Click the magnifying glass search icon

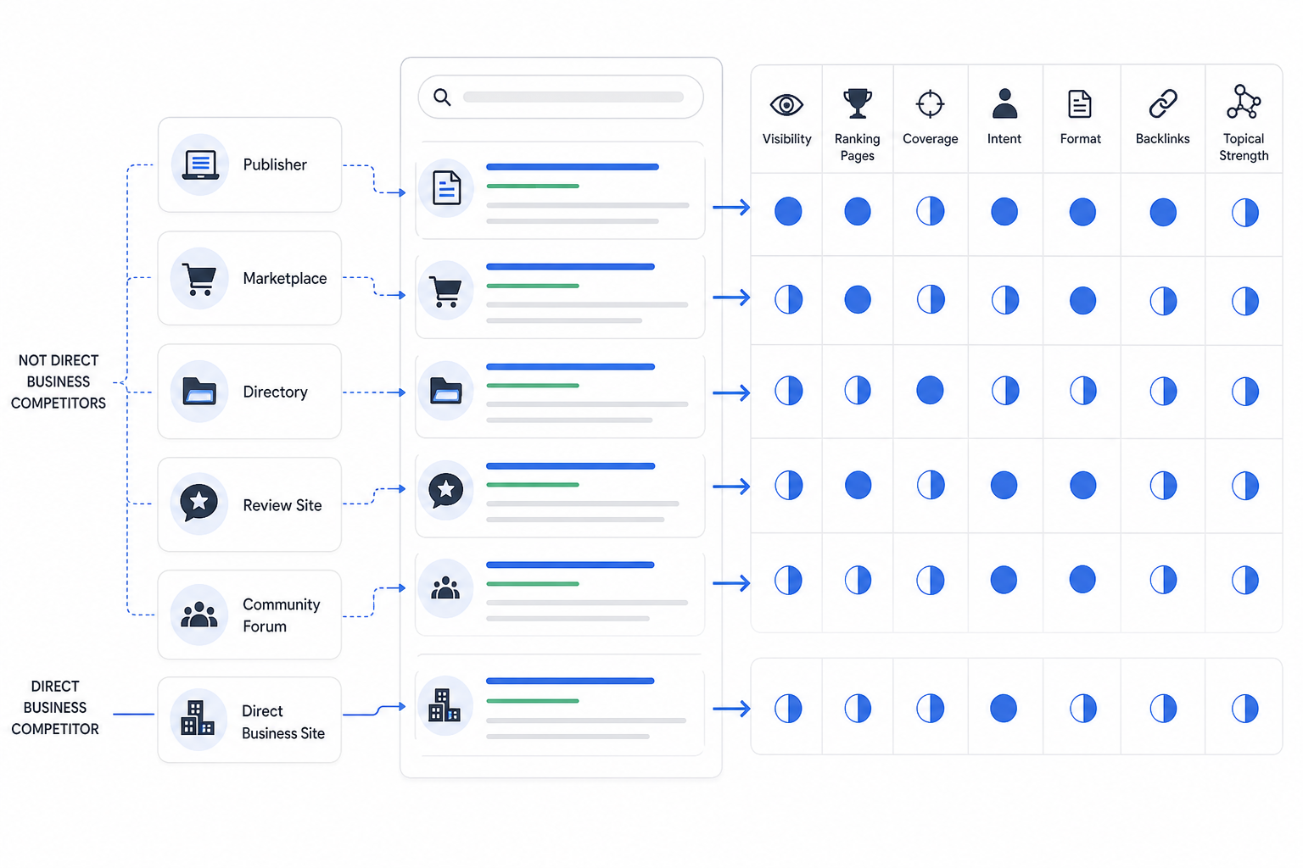point(442,97)
